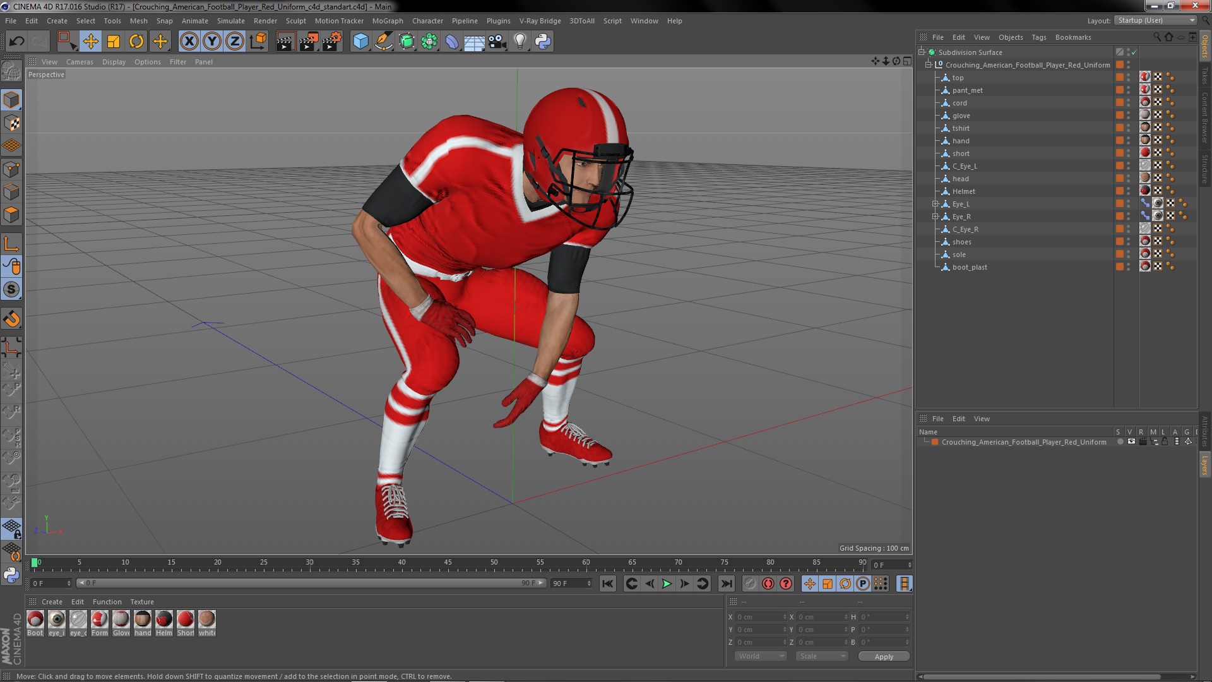Click the magnet tool icon in left toolbar
The image size is (1212, 682).
[x=11, y=319]
